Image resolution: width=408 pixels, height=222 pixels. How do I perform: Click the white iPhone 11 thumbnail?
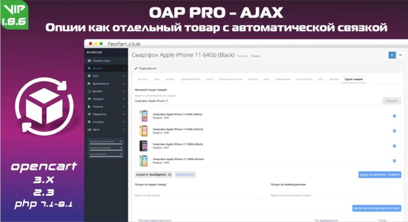click(x=143, y=116)
